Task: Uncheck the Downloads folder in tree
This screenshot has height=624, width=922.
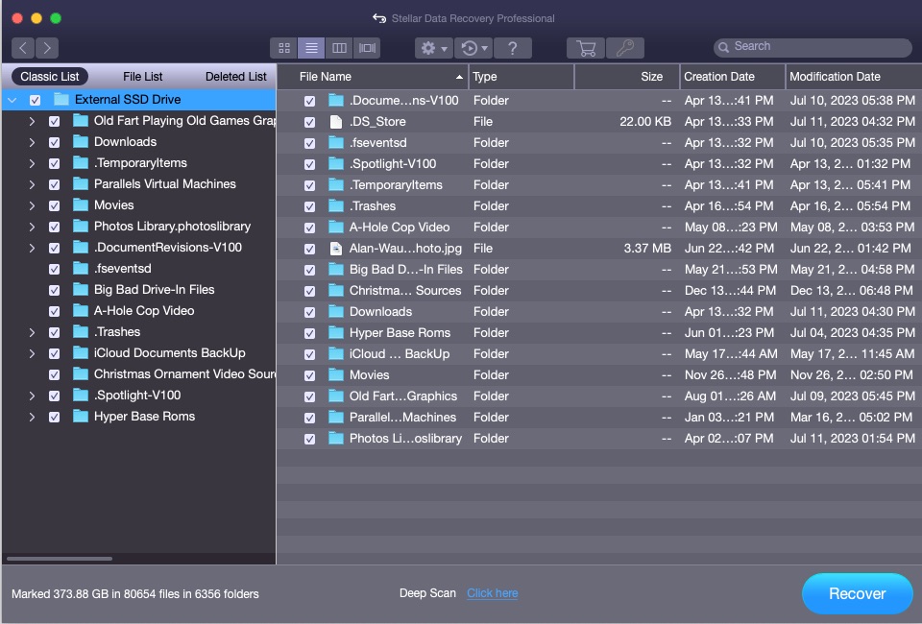Action: [x=54, y=142]
